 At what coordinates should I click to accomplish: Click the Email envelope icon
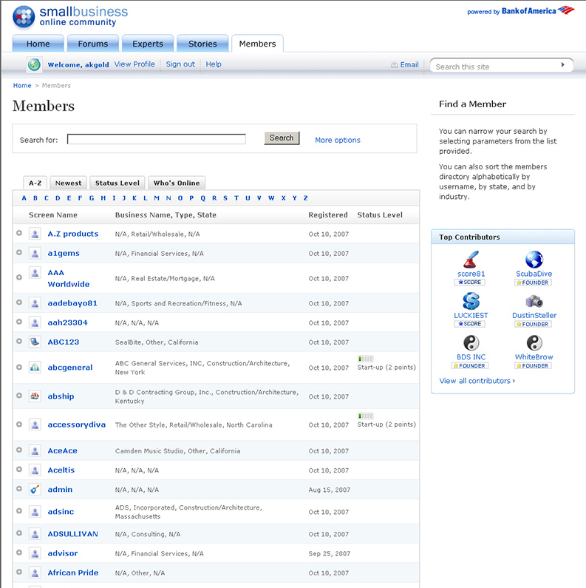395,65
